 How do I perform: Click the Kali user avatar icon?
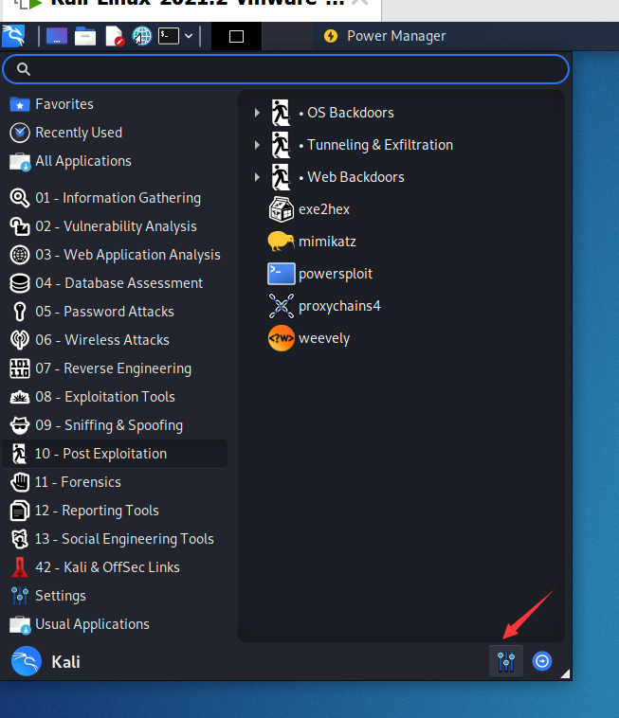click(x=27, y=661)
